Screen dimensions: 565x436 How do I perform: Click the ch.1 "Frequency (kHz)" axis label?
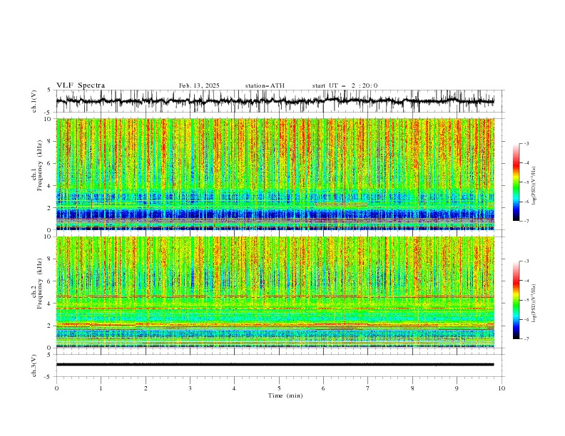pos(40,165)
